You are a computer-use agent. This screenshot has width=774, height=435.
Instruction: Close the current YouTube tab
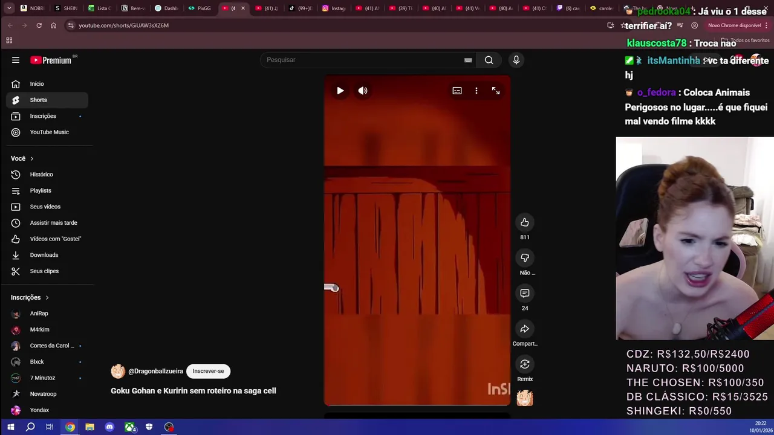(243, 8)
